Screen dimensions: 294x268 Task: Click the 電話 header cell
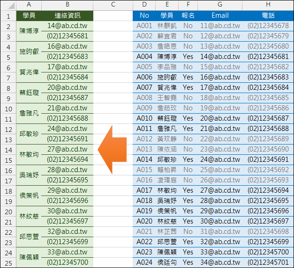pos(268,16)
